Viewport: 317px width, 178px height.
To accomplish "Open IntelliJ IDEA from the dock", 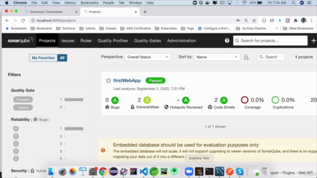I will (x=133, y=172).
